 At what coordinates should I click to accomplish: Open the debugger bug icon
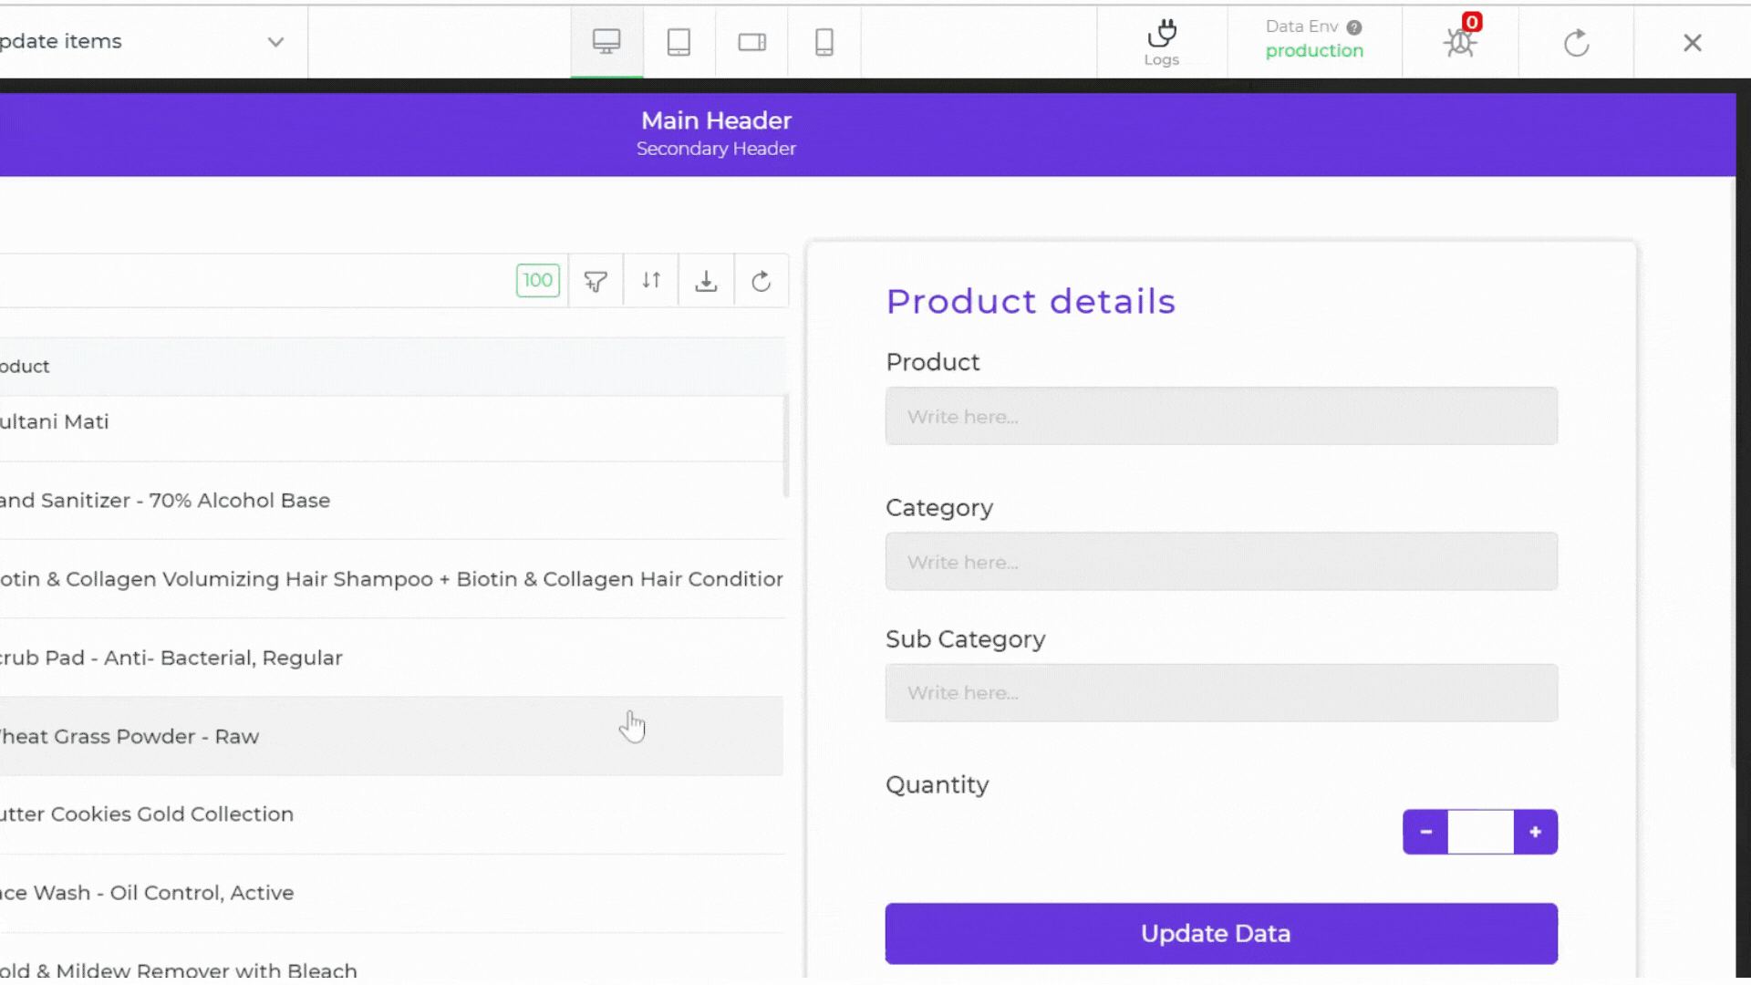coord(1460,42)
